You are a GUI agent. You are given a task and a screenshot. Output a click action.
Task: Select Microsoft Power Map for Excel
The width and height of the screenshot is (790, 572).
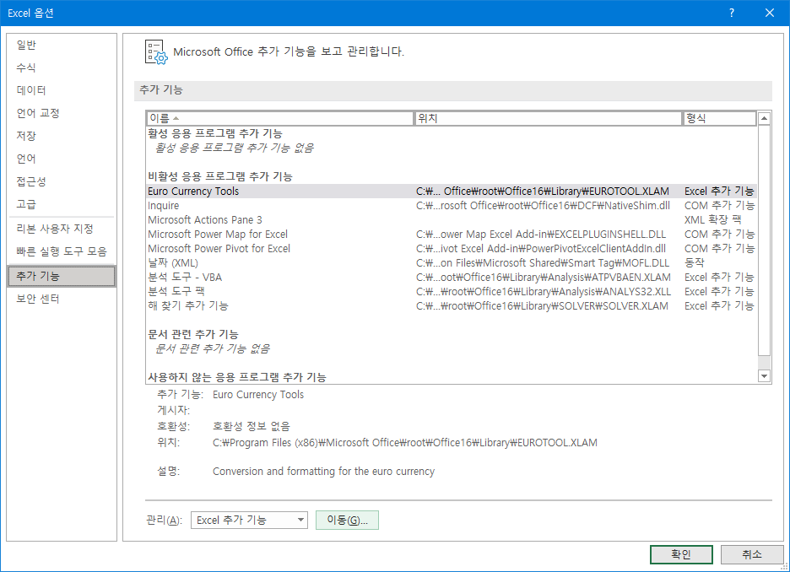452,235
